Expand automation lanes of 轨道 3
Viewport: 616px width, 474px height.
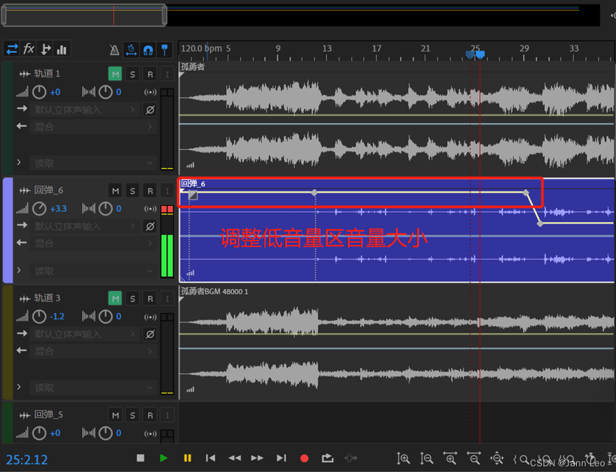19,387
